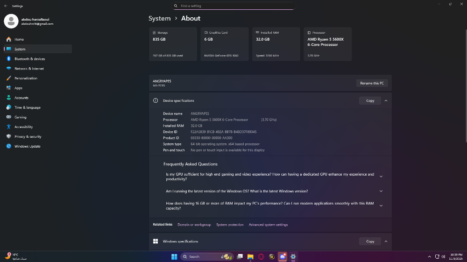Open Accessibility settings

pyautogui.click(x=38, y=127)
